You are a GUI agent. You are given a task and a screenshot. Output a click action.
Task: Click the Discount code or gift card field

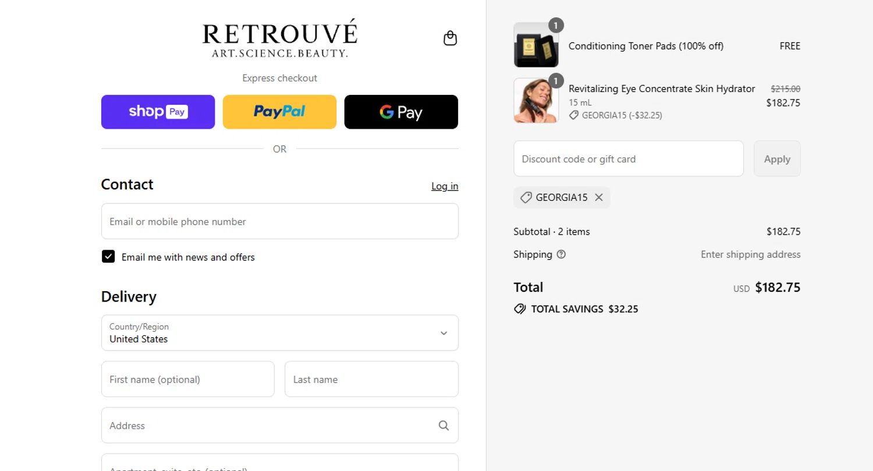coord(629,158)
